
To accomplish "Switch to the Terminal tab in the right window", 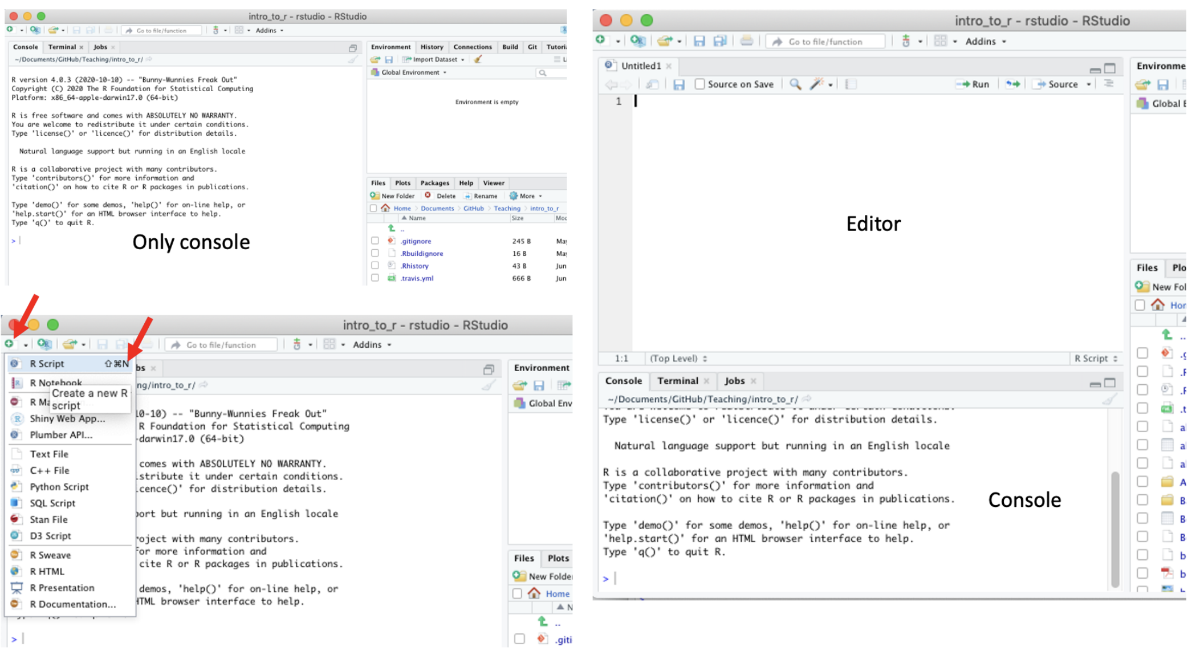I will [x=677, y=381].
